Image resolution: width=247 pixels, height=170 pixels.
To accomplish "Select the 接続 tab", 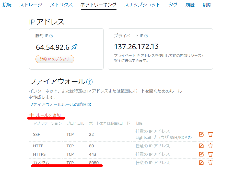I will tap(7, 5).
